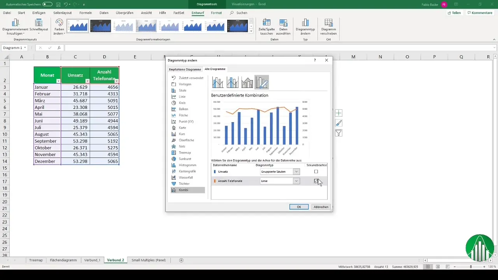
Task: Click zoom in plus icon
Action: (485, 267)
